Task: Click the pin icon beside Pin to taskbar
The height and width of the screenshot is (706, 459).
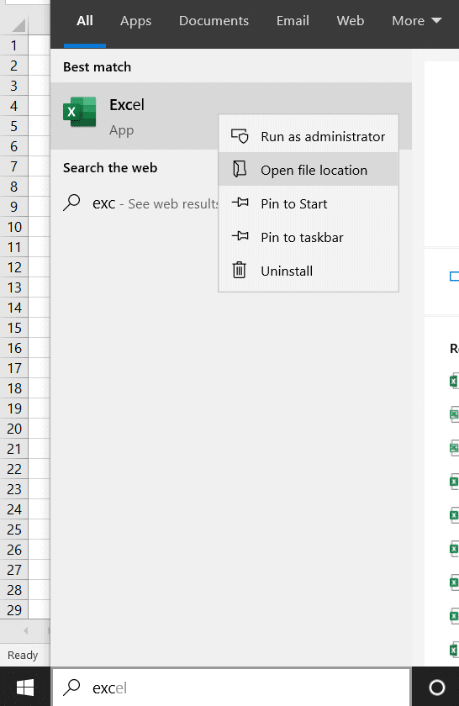Action: (x=240, y=235)
